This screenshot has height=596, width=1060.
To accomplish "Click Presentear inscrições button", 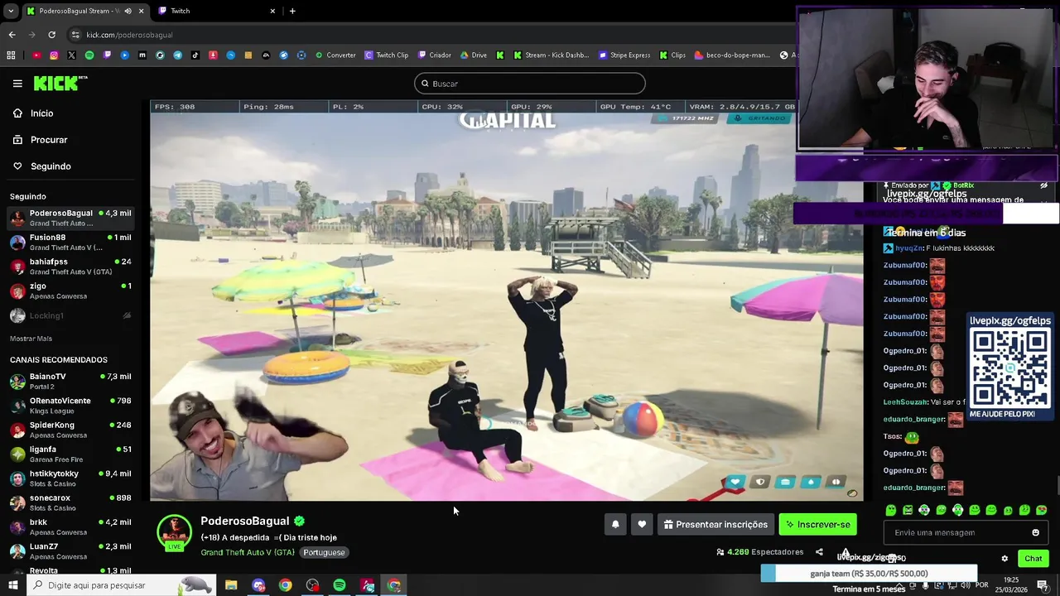I will pyautogui.click(x=715, y=524).
